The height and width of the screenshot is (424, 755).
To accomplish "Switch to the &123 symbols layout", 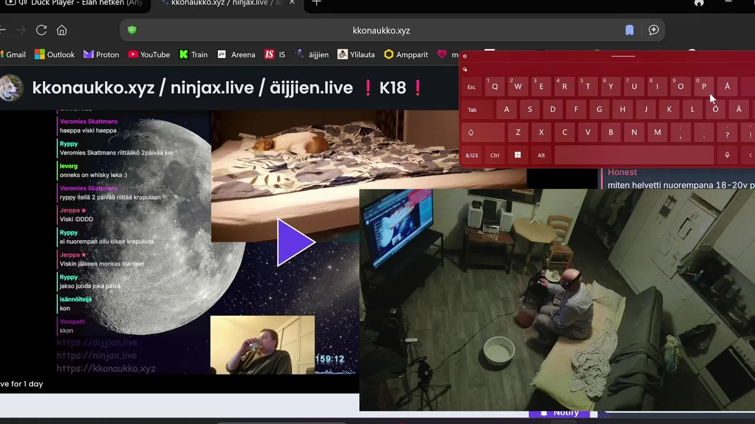I will tap(471, 155).
